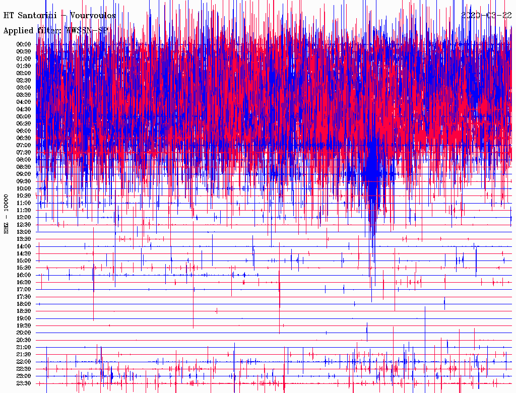
Task: Click the station title HT Santorini - Vourvoulos
Action: coord(59,16)
